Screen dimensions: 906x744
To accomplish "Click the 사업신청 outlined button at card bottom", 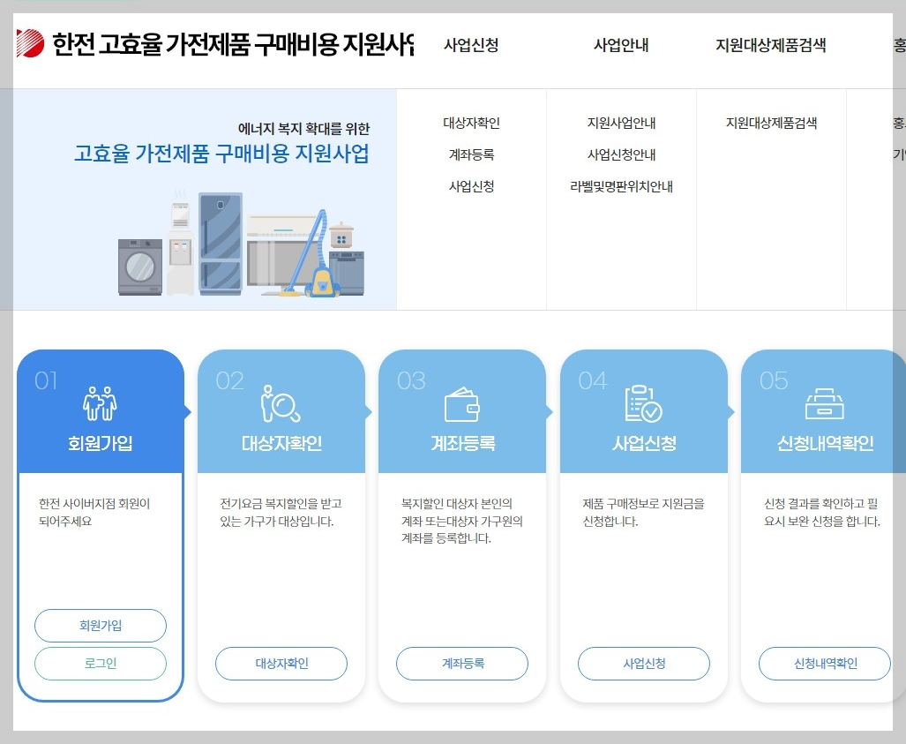I will [x=644, y=664].
